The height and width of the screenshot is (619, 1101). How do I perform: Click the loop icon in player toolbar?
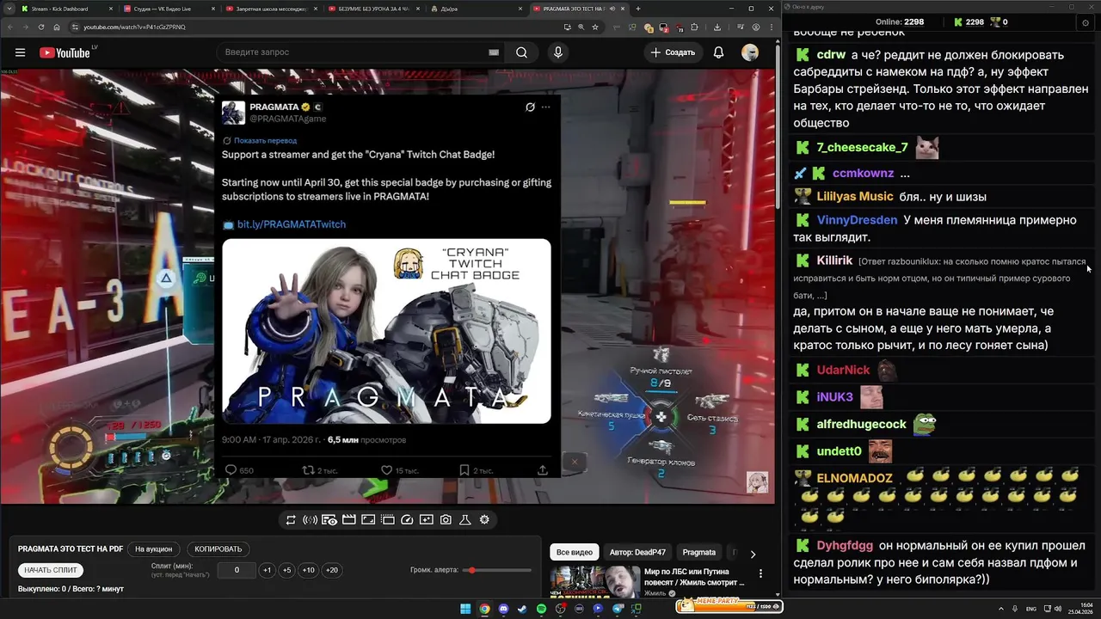point(291,519)
